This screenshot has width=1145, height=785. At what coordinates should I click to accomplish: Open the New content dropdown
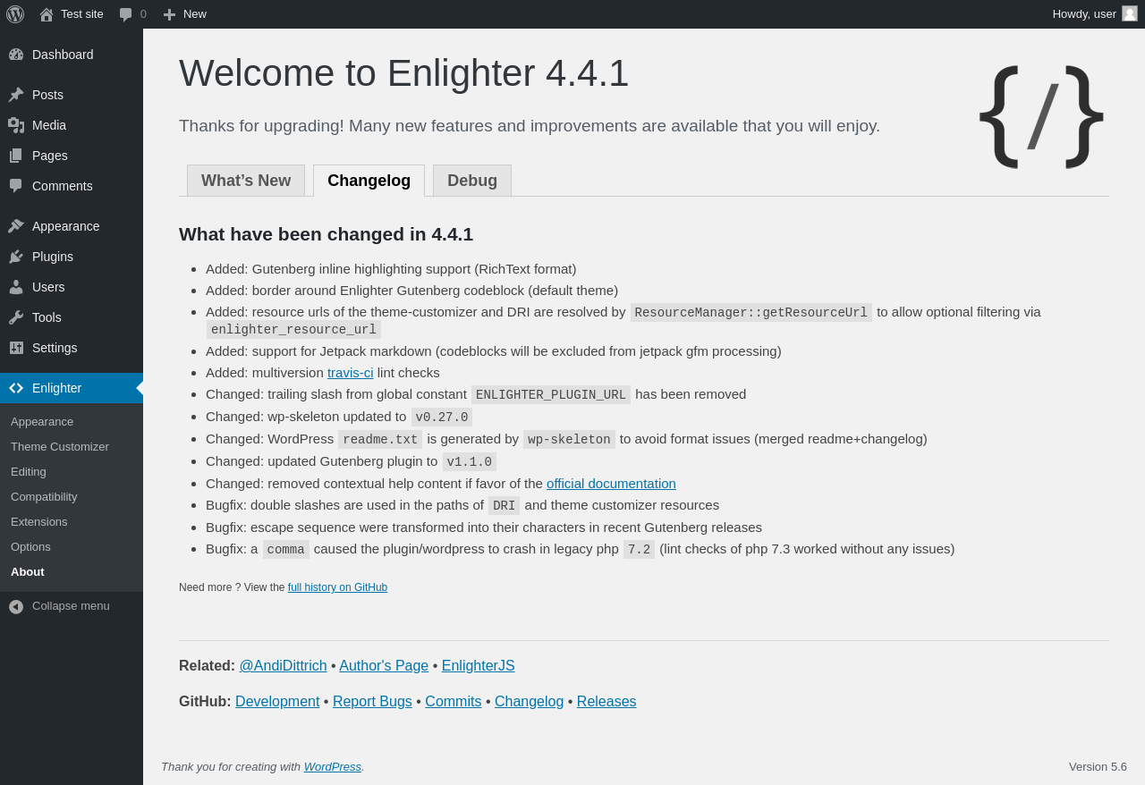[x=184, y=14]
